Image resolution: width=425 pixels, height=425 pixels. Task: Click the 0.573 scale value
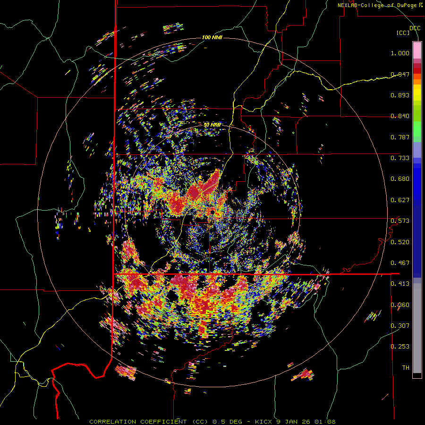pos(400,221)
